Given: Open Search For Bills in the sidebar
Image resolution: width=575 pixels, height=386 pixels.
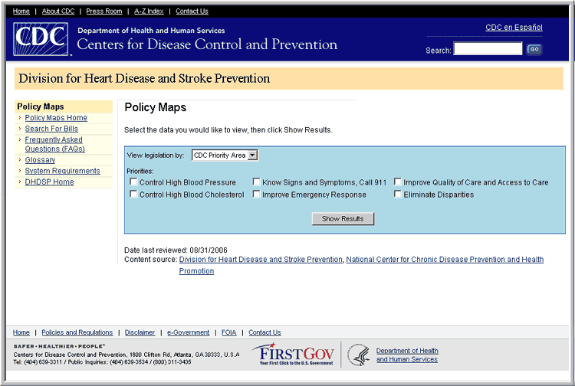Looking at the screenshot, I should tap(51, 129).
